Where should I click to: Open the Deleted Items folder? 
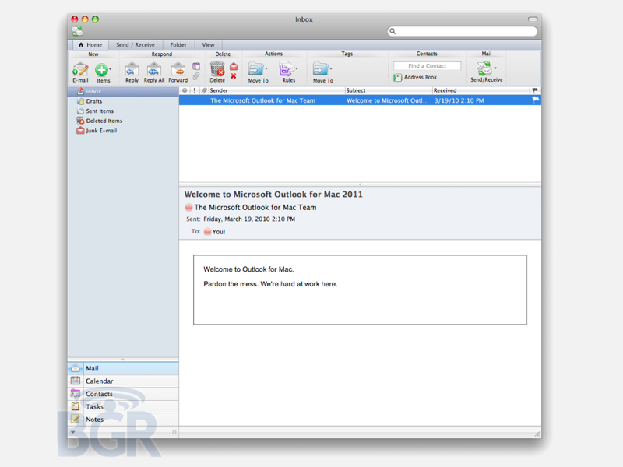click(123, 121)
